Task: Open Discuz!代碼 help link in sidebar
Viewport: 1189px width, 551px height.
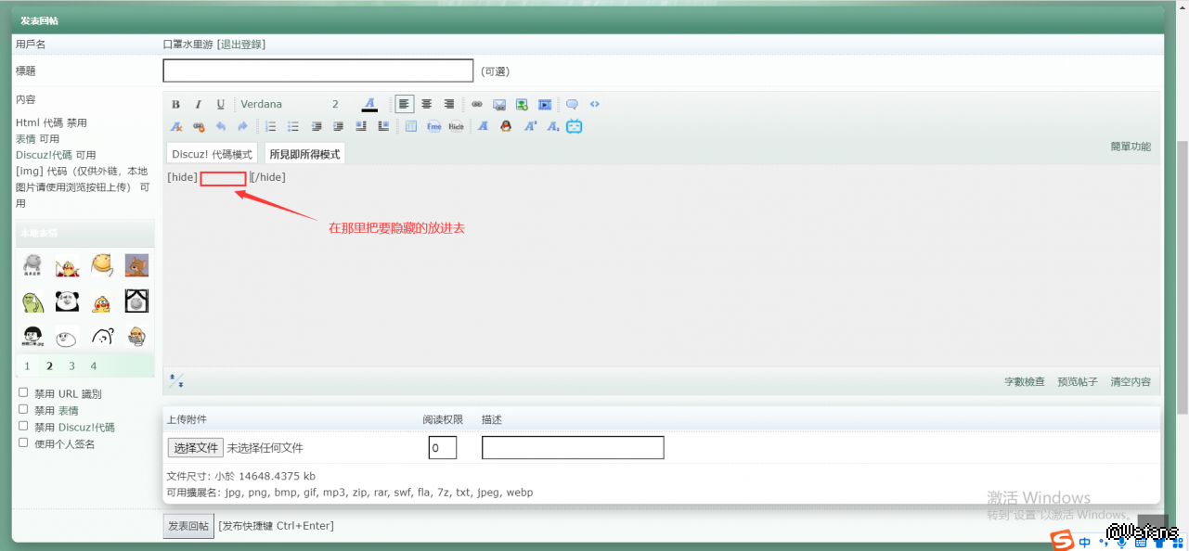Action: point(44,155)
